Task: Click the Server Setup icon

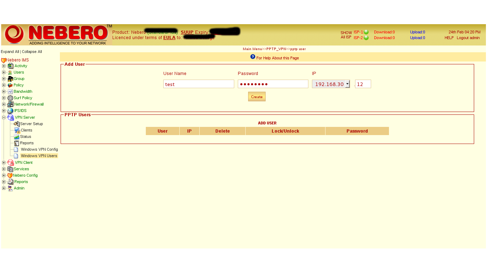Action: 17,124
